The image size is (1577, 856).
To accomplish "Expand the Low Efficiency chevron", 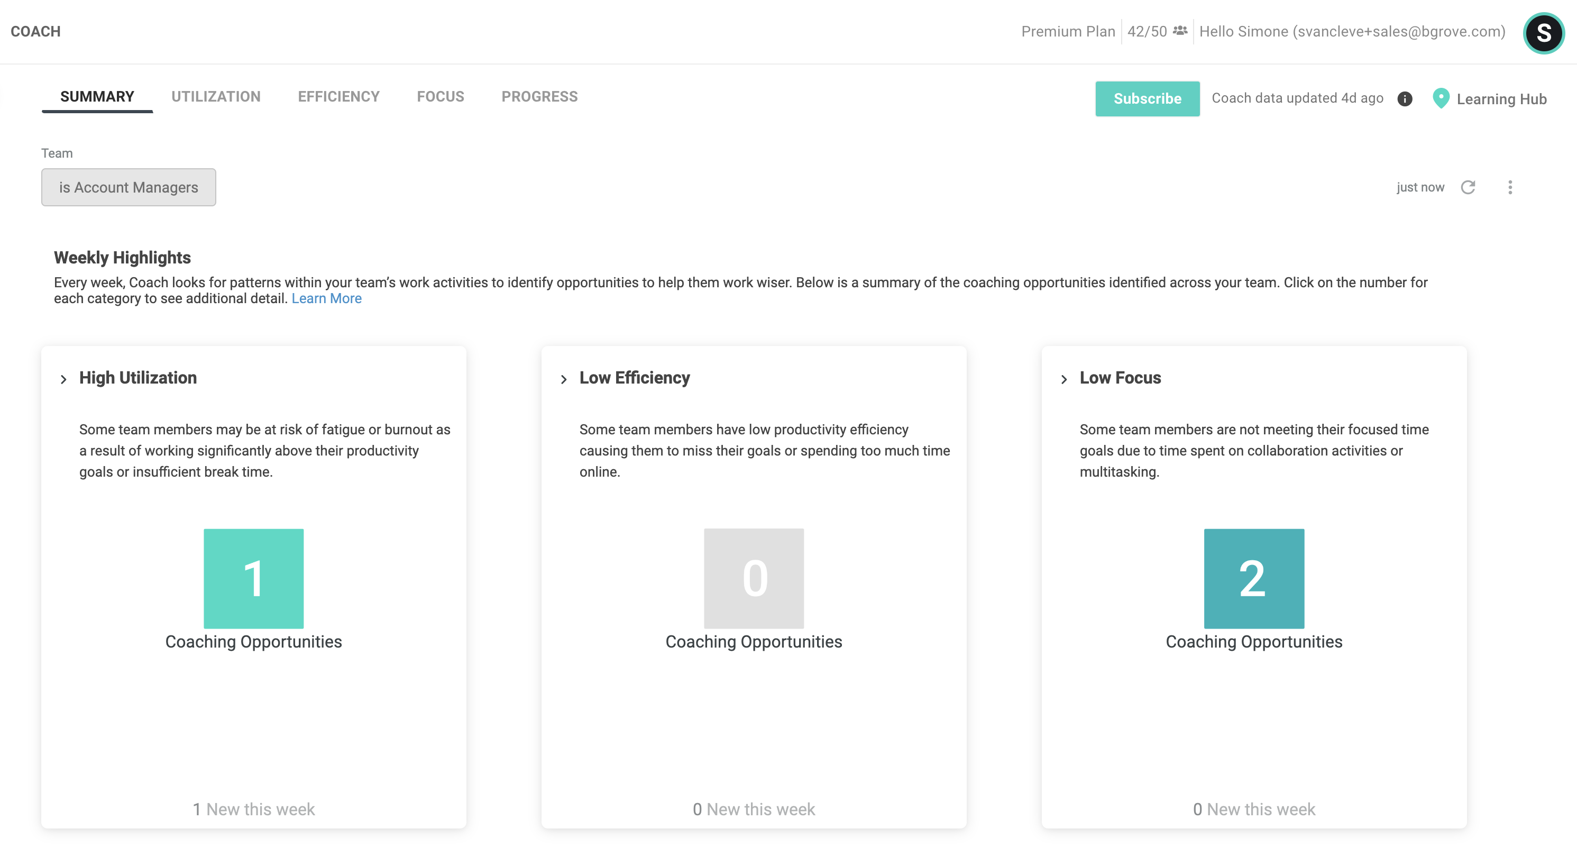I will click(564, 380).
